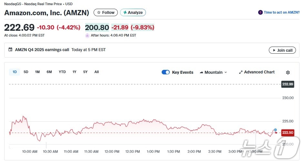Show the All time range
The height and width of the screenshot is (163, 304).
96,72
